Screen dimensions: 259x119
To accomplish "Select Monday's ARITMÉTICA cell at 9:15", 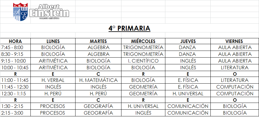I will 53,61.
